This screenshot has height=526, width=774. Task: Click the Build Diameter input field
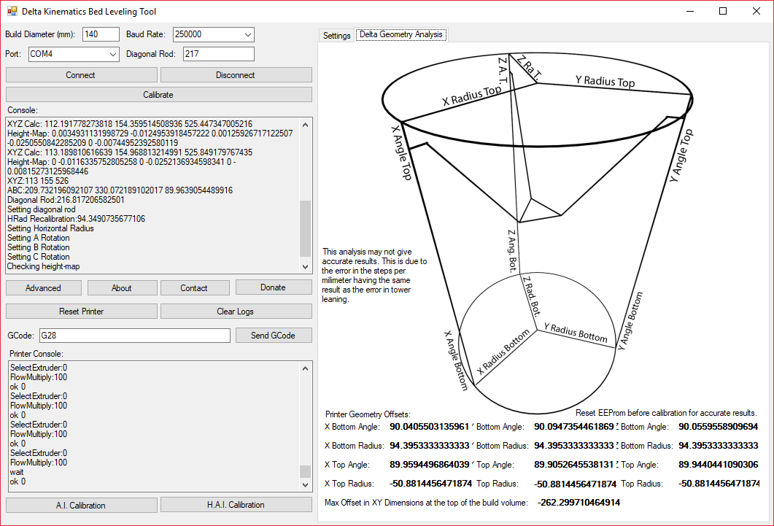coord(101,34)
